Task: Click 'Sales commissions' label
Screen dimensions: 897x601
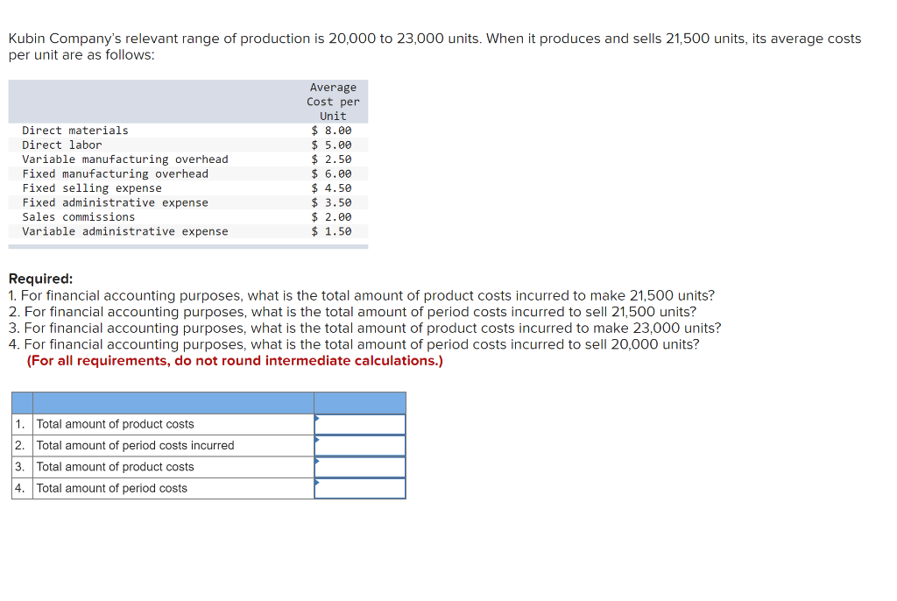Action: coord(78,217)
